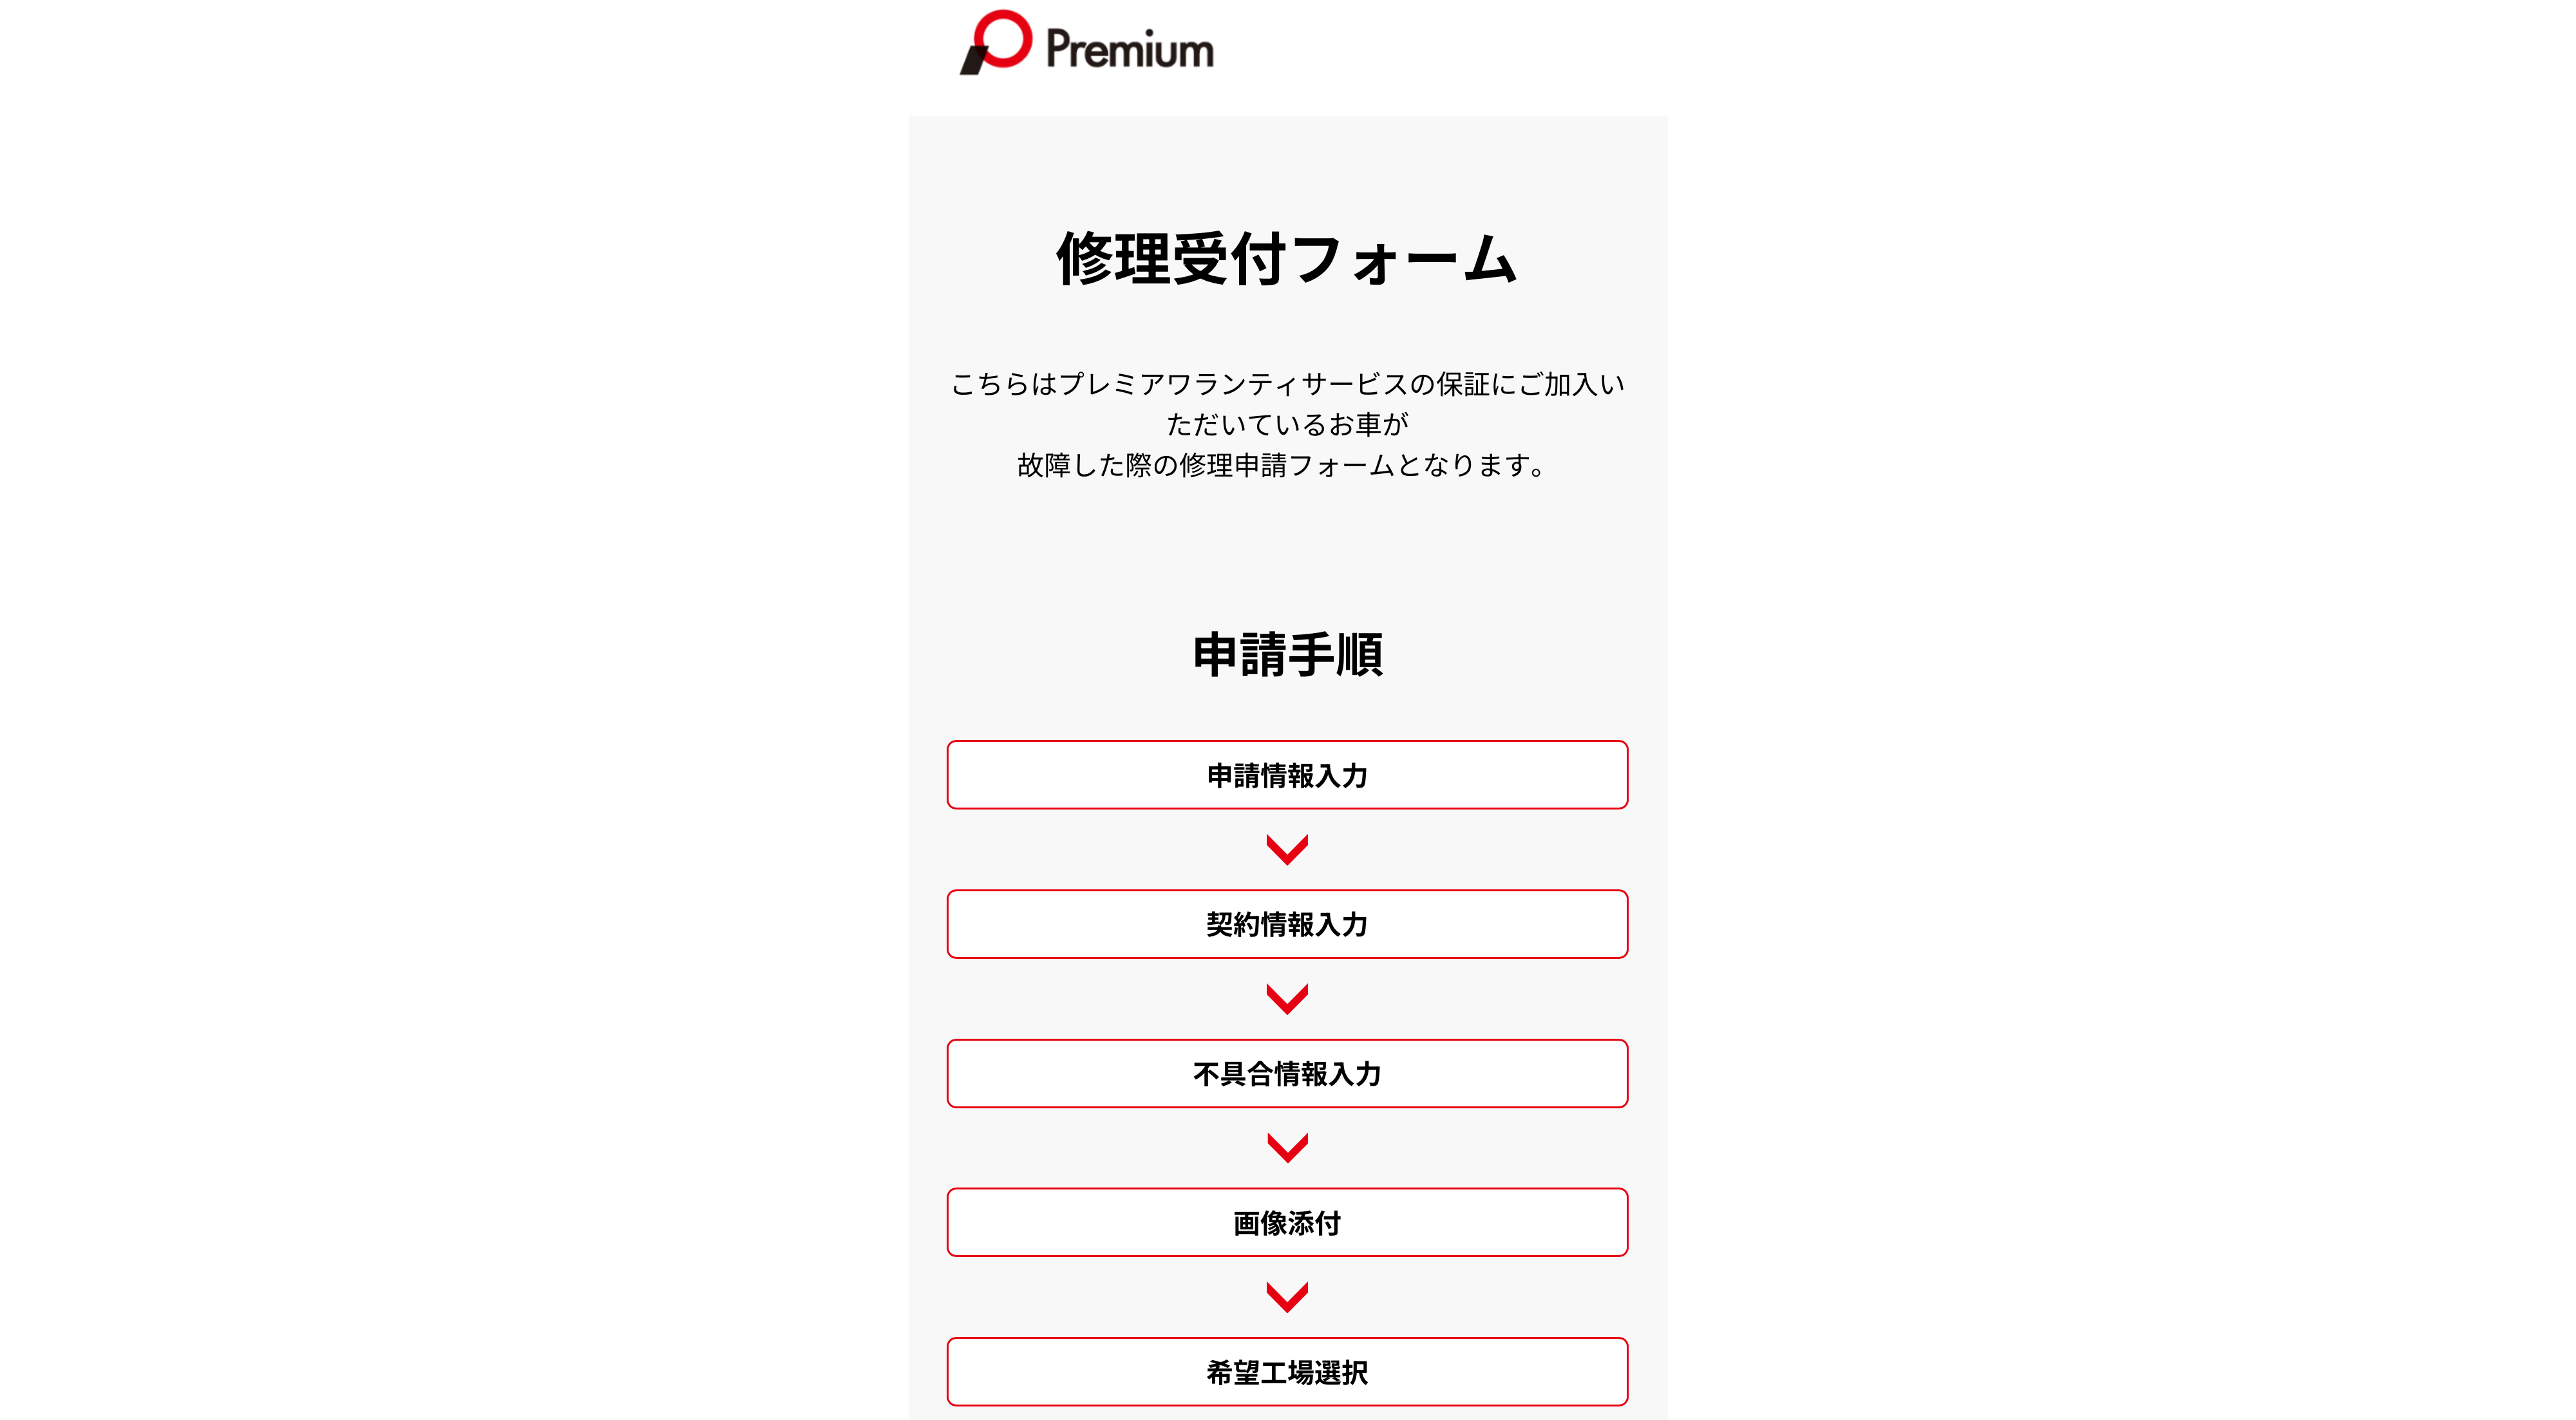Open the 不具合情報入力 step box
Viewport: 2576px width, 1420px height.
coord(1287,1073)
